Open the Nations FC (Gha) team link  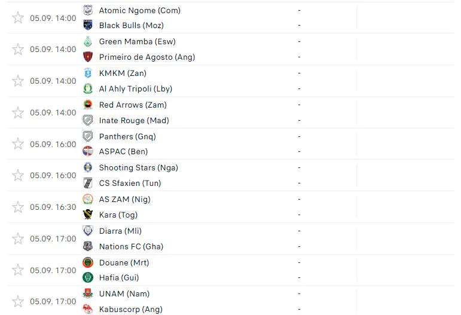click(x=131, y=246)
